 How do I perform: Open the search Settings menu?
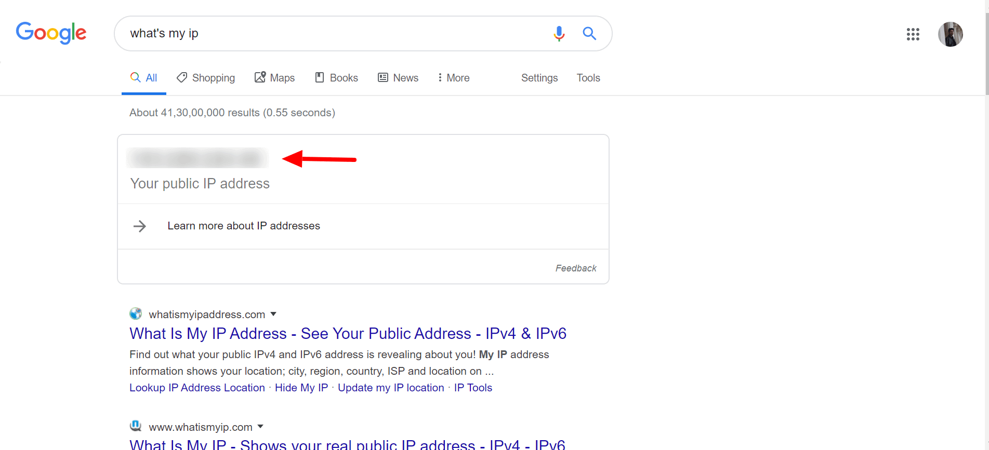coord(539,78)
